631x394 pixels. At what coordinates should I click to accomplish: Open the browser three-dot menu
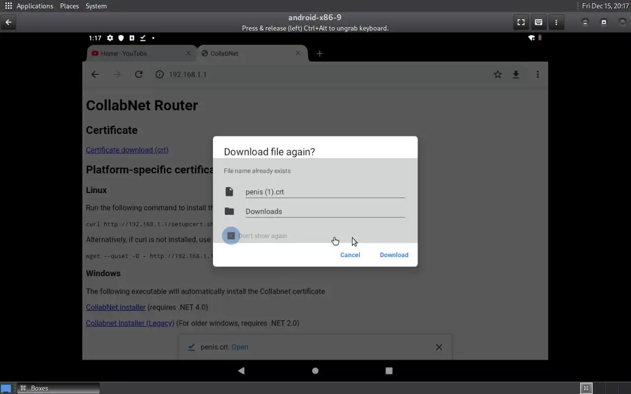(538, 74)
